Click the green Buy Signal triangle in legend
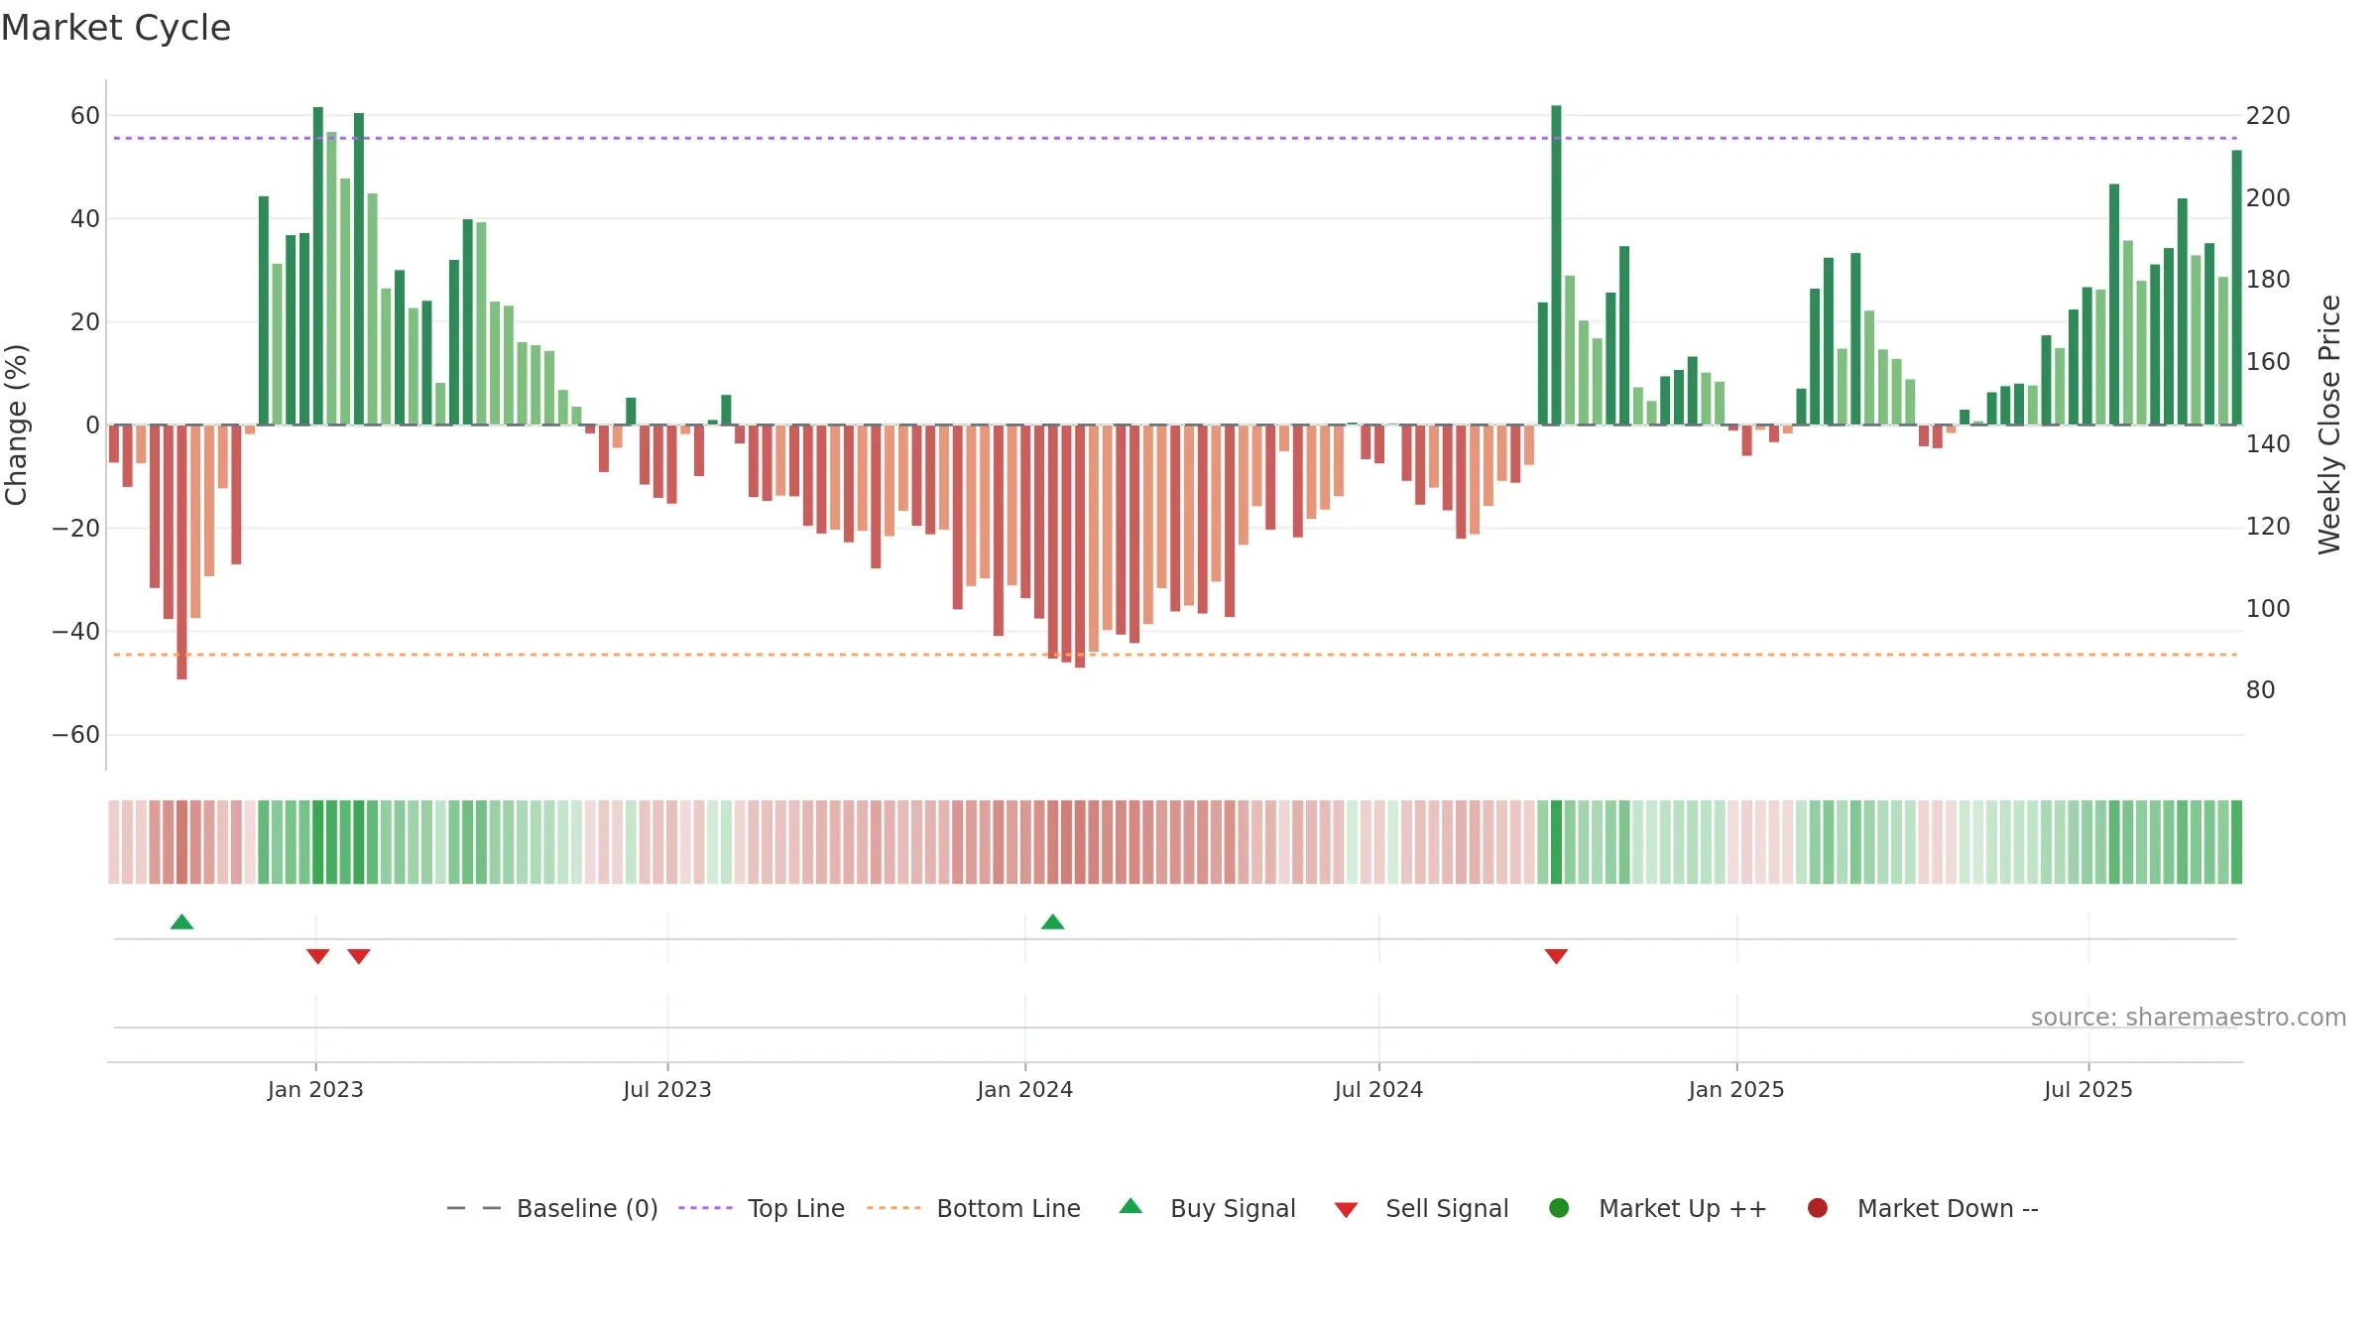The width and height of the screenshot is (2380, 1339). 1130,1206
